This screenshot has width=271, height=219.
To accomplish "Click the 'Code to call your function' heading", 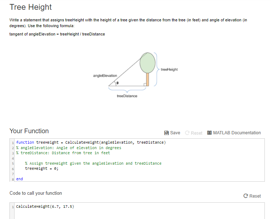I will [x=36, y=193].
